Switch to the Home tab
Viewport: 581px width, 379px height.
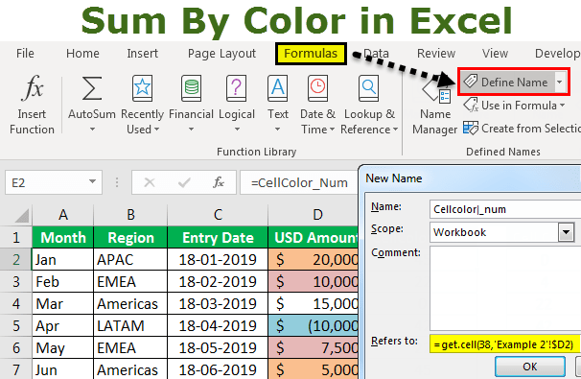coord(82,54)
